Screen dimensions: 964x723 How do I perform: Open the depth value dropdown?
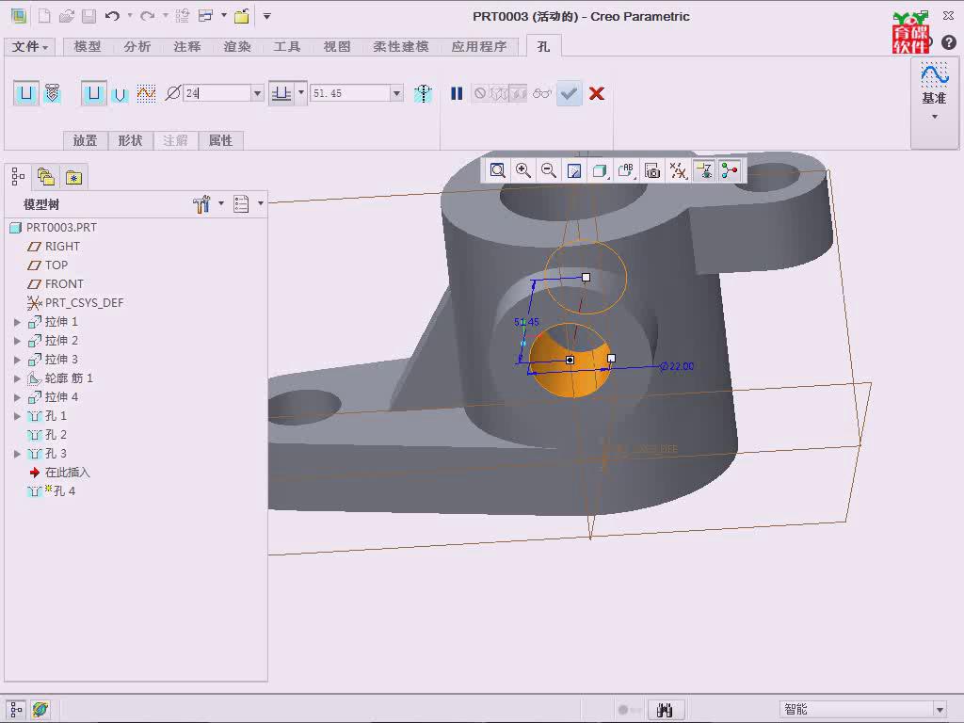[397, 93]
